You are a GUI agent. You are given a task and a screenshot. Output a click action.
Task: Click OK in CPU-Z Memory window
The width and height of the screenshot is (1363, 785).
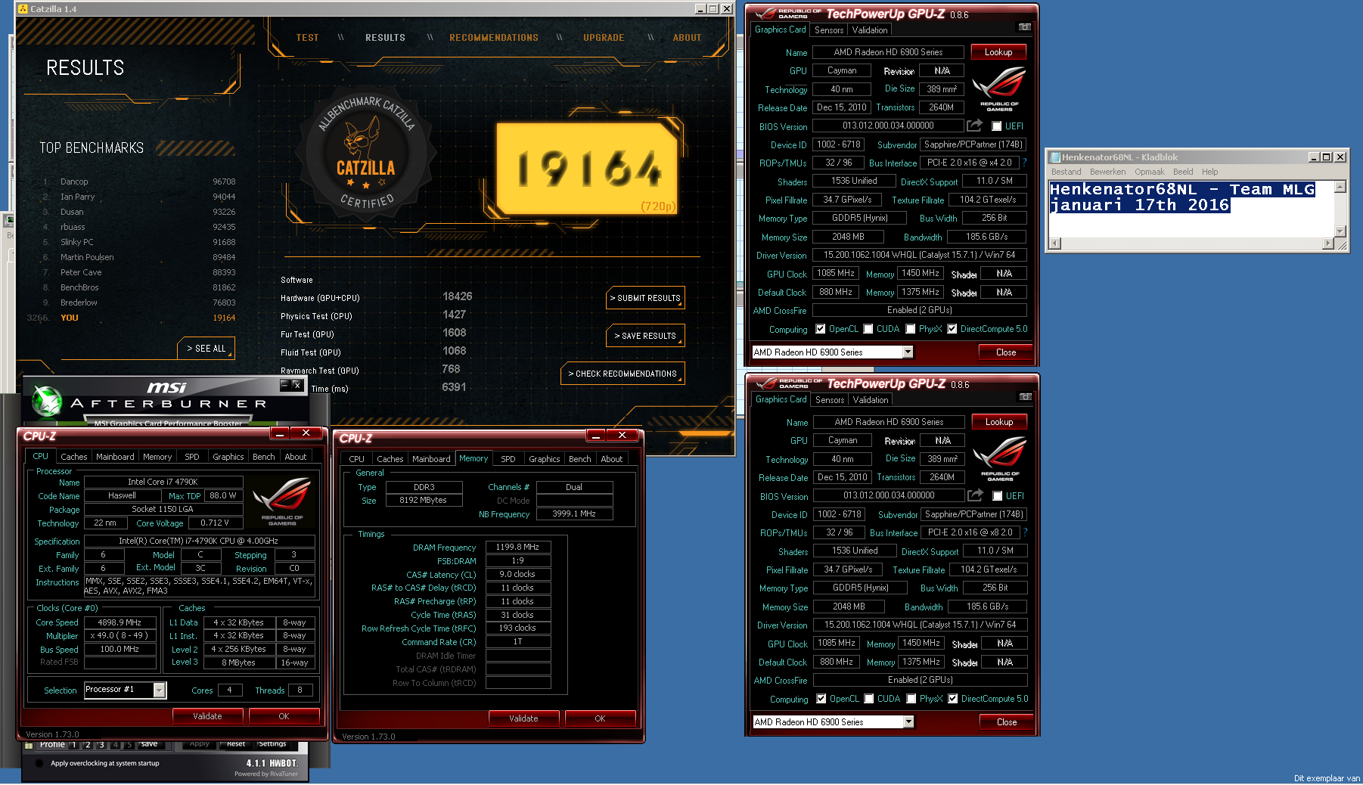tap(600, 718)
